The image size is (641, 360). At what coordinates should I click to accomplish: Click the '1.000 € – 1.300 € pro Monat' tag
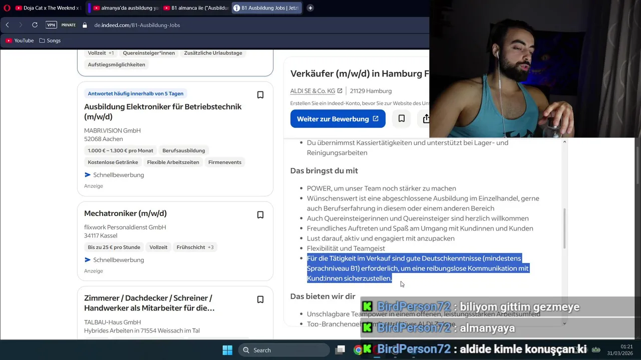tap(120, 150)
